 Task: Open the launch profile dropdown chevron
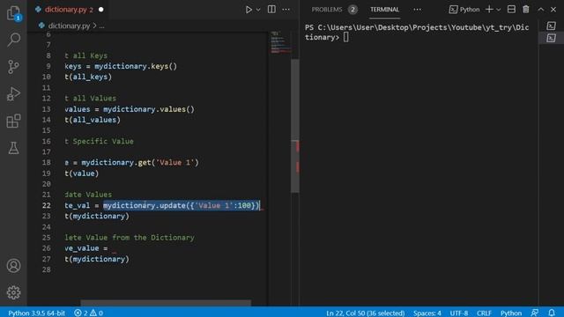(x=499, y=10)
